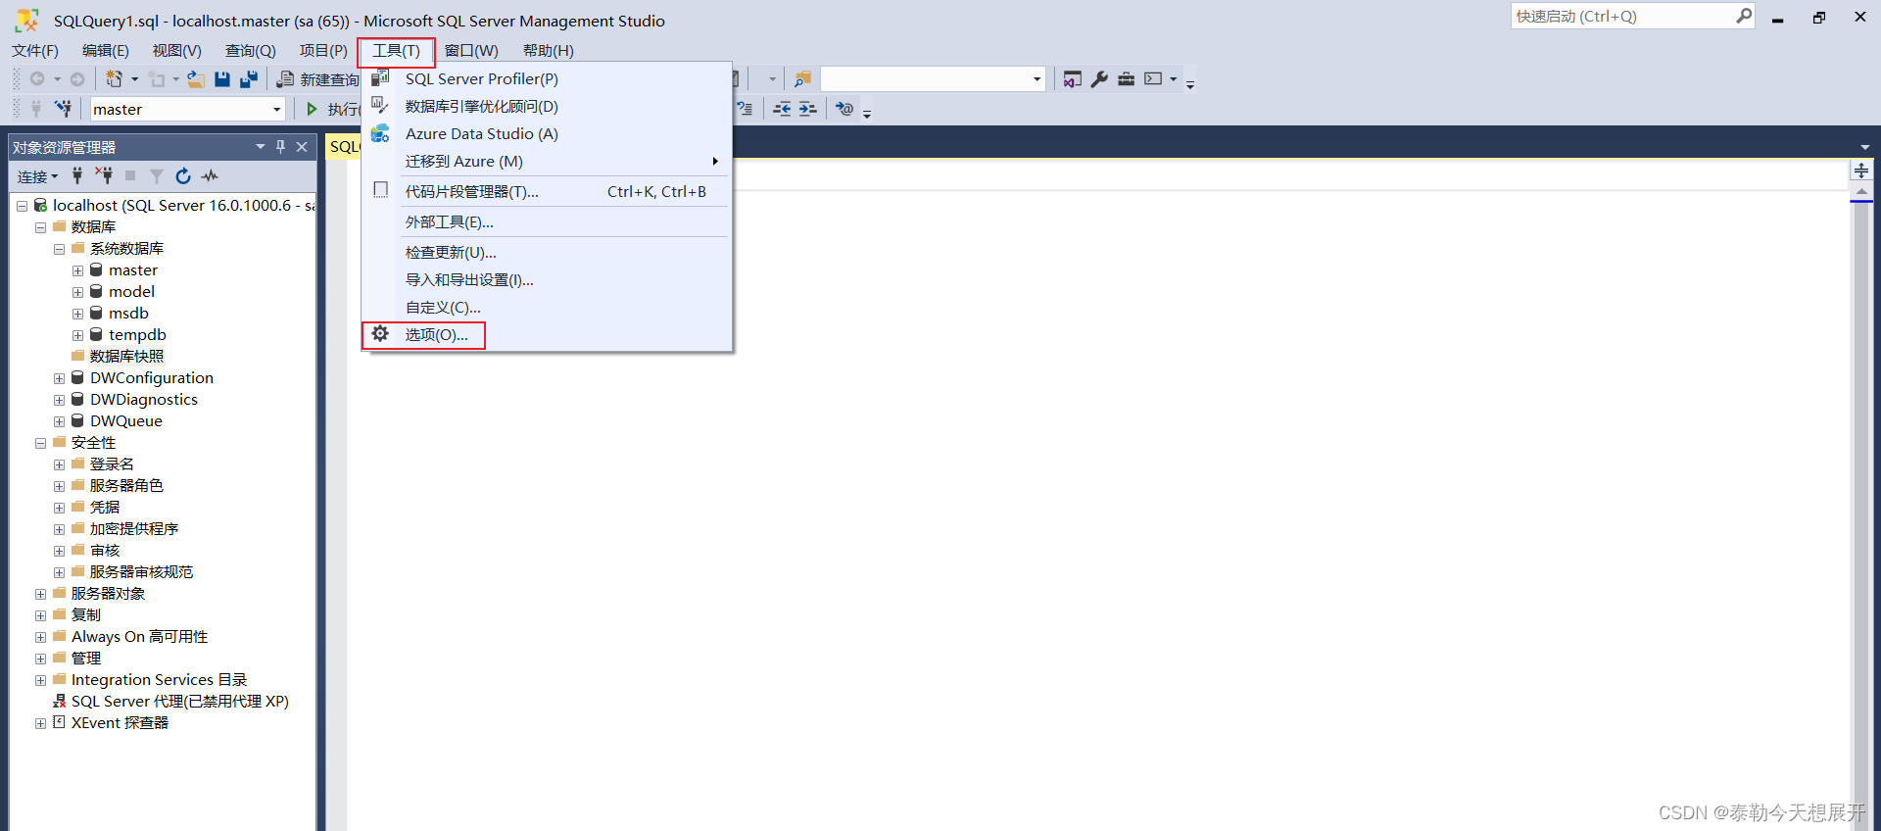Screen dimensions: 1881x831
Task: Open the 文件(F) menu
Action: [x=35, y=50]
